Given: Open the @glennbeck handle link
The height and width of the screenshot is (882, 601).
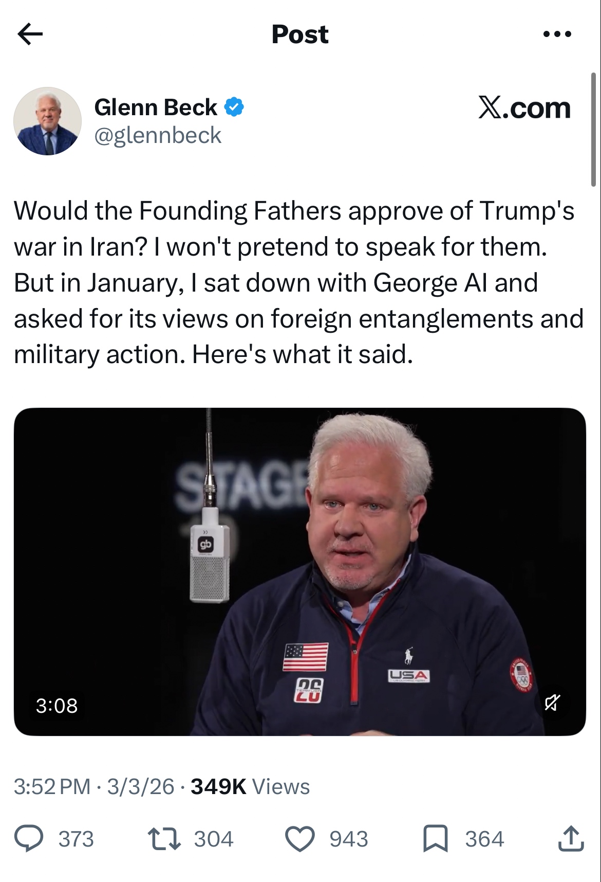Looking at the screenshot, I should click(x=158, y=135).
